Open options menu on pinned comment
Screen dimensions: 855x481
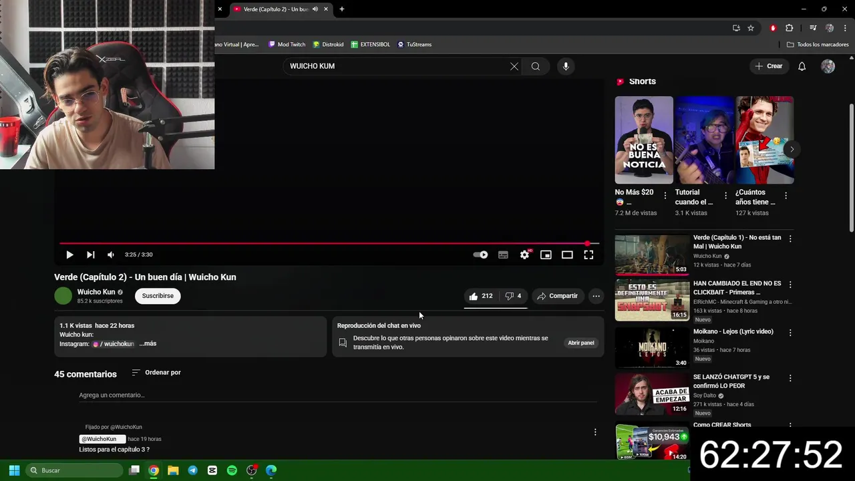pos(595,432)
